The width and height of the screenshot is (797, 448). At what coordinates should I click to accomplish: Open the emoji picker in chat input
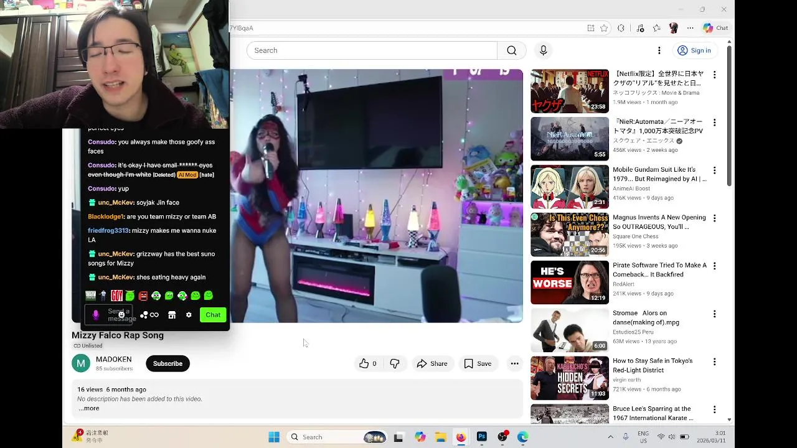coord(121,315)
